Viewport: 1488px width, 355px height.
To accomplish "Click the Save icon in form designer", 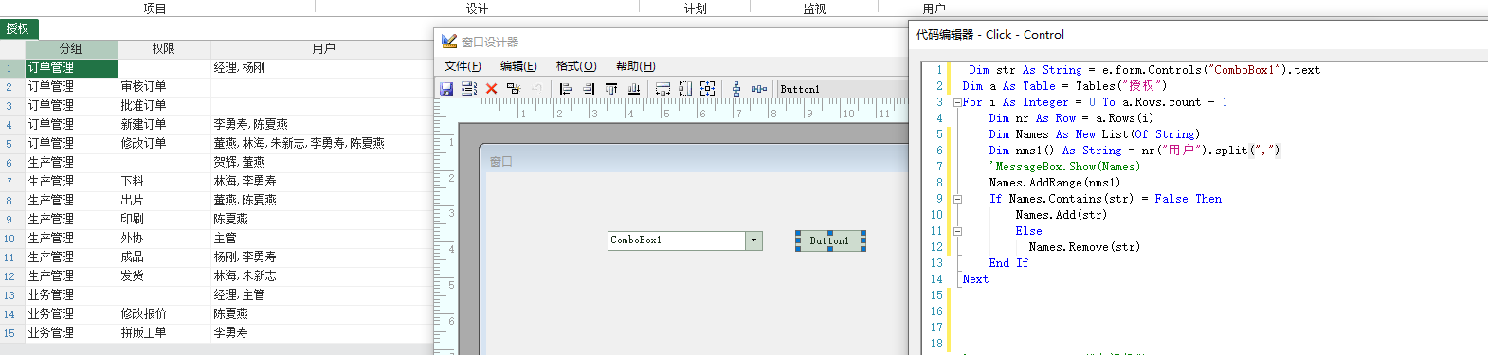I will click(x=446, y=89).
